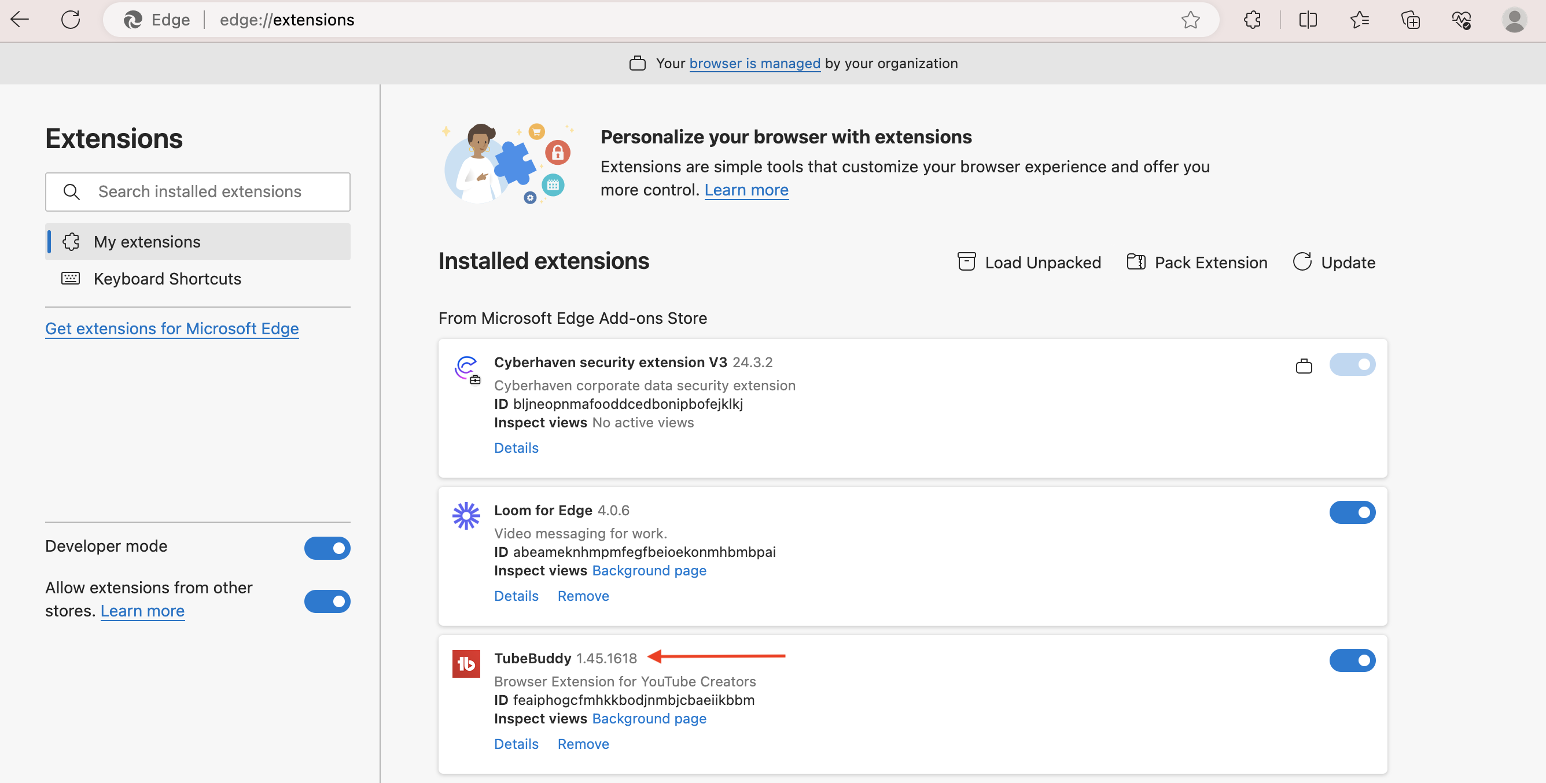Viewport: 1546px width, 783px height.
Task: Click the Loom version 4.0.6
Action: (x=613, y=510)
